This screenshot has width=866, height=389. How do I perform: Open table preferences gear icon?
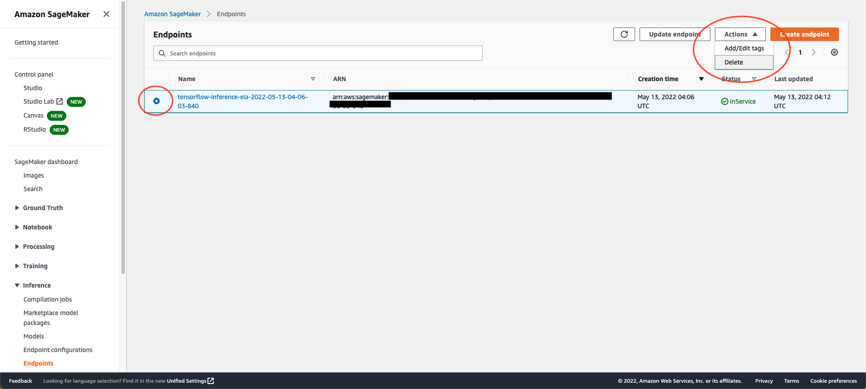pos(834,52)
